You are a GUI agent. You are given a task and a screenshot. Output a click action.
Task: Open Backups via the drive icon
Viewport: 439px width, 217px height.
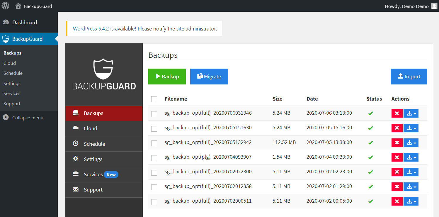(x=76, y=113)
